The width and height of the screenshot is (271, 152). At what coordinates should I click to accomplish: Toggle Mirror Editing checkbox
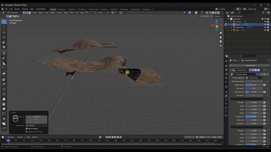(x=27, y=129)
